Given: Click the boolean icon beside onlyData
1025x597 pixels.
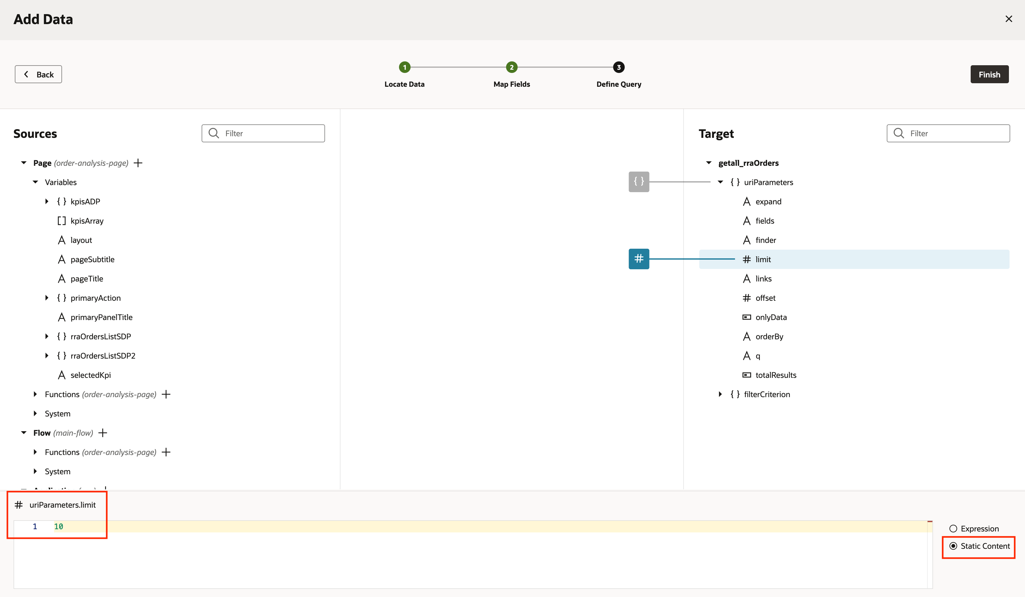Looking at the screenshot, I should pyautogui.click(x=747, y=317).
